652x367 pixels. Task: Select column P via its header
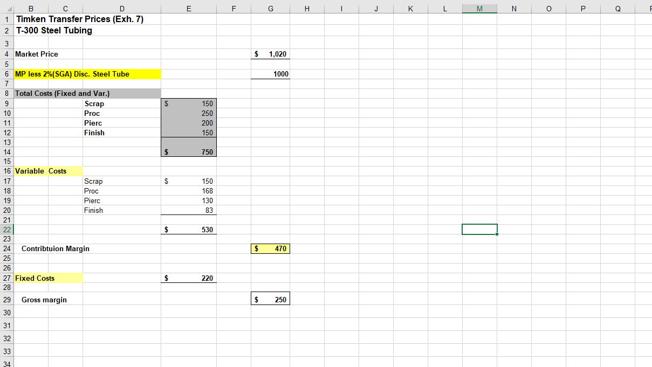pyautogui.click(x=583, y=9)
